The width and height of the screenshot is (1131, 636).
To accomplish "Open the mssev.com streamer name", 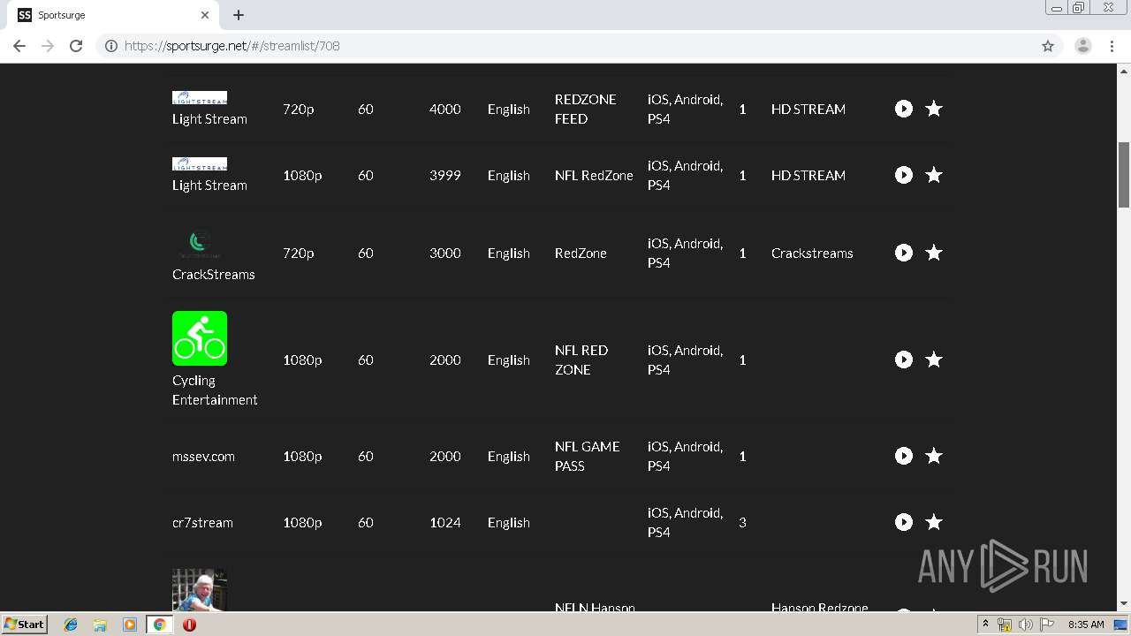I will point(203,456).
